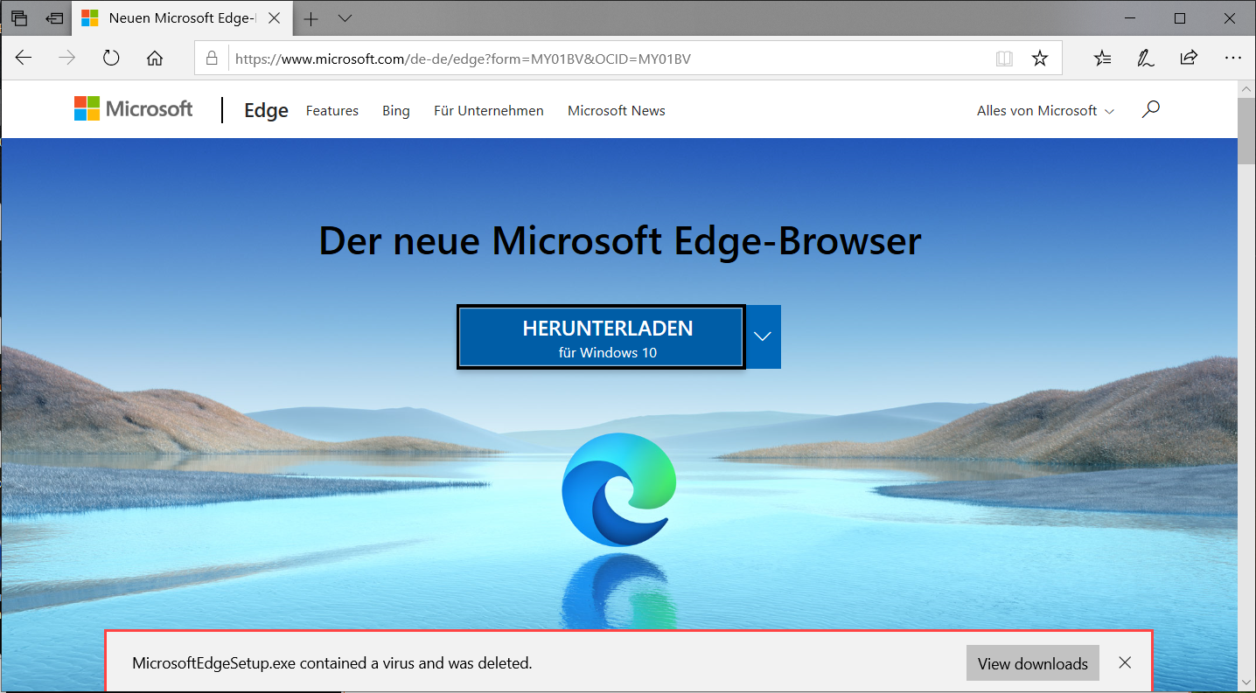Click scrollbar up arrow
Viewport: 1256px width, 693px height.
[1246, 88]
